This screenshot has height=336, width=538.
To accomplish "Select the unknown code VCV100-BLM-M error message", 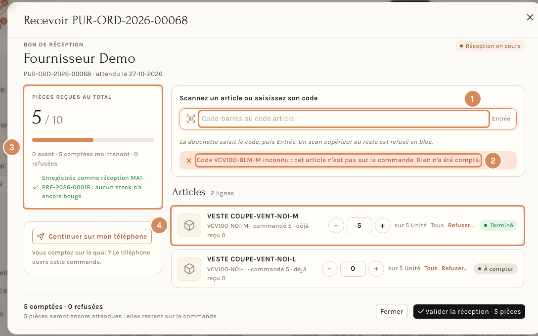I will 338,160.
